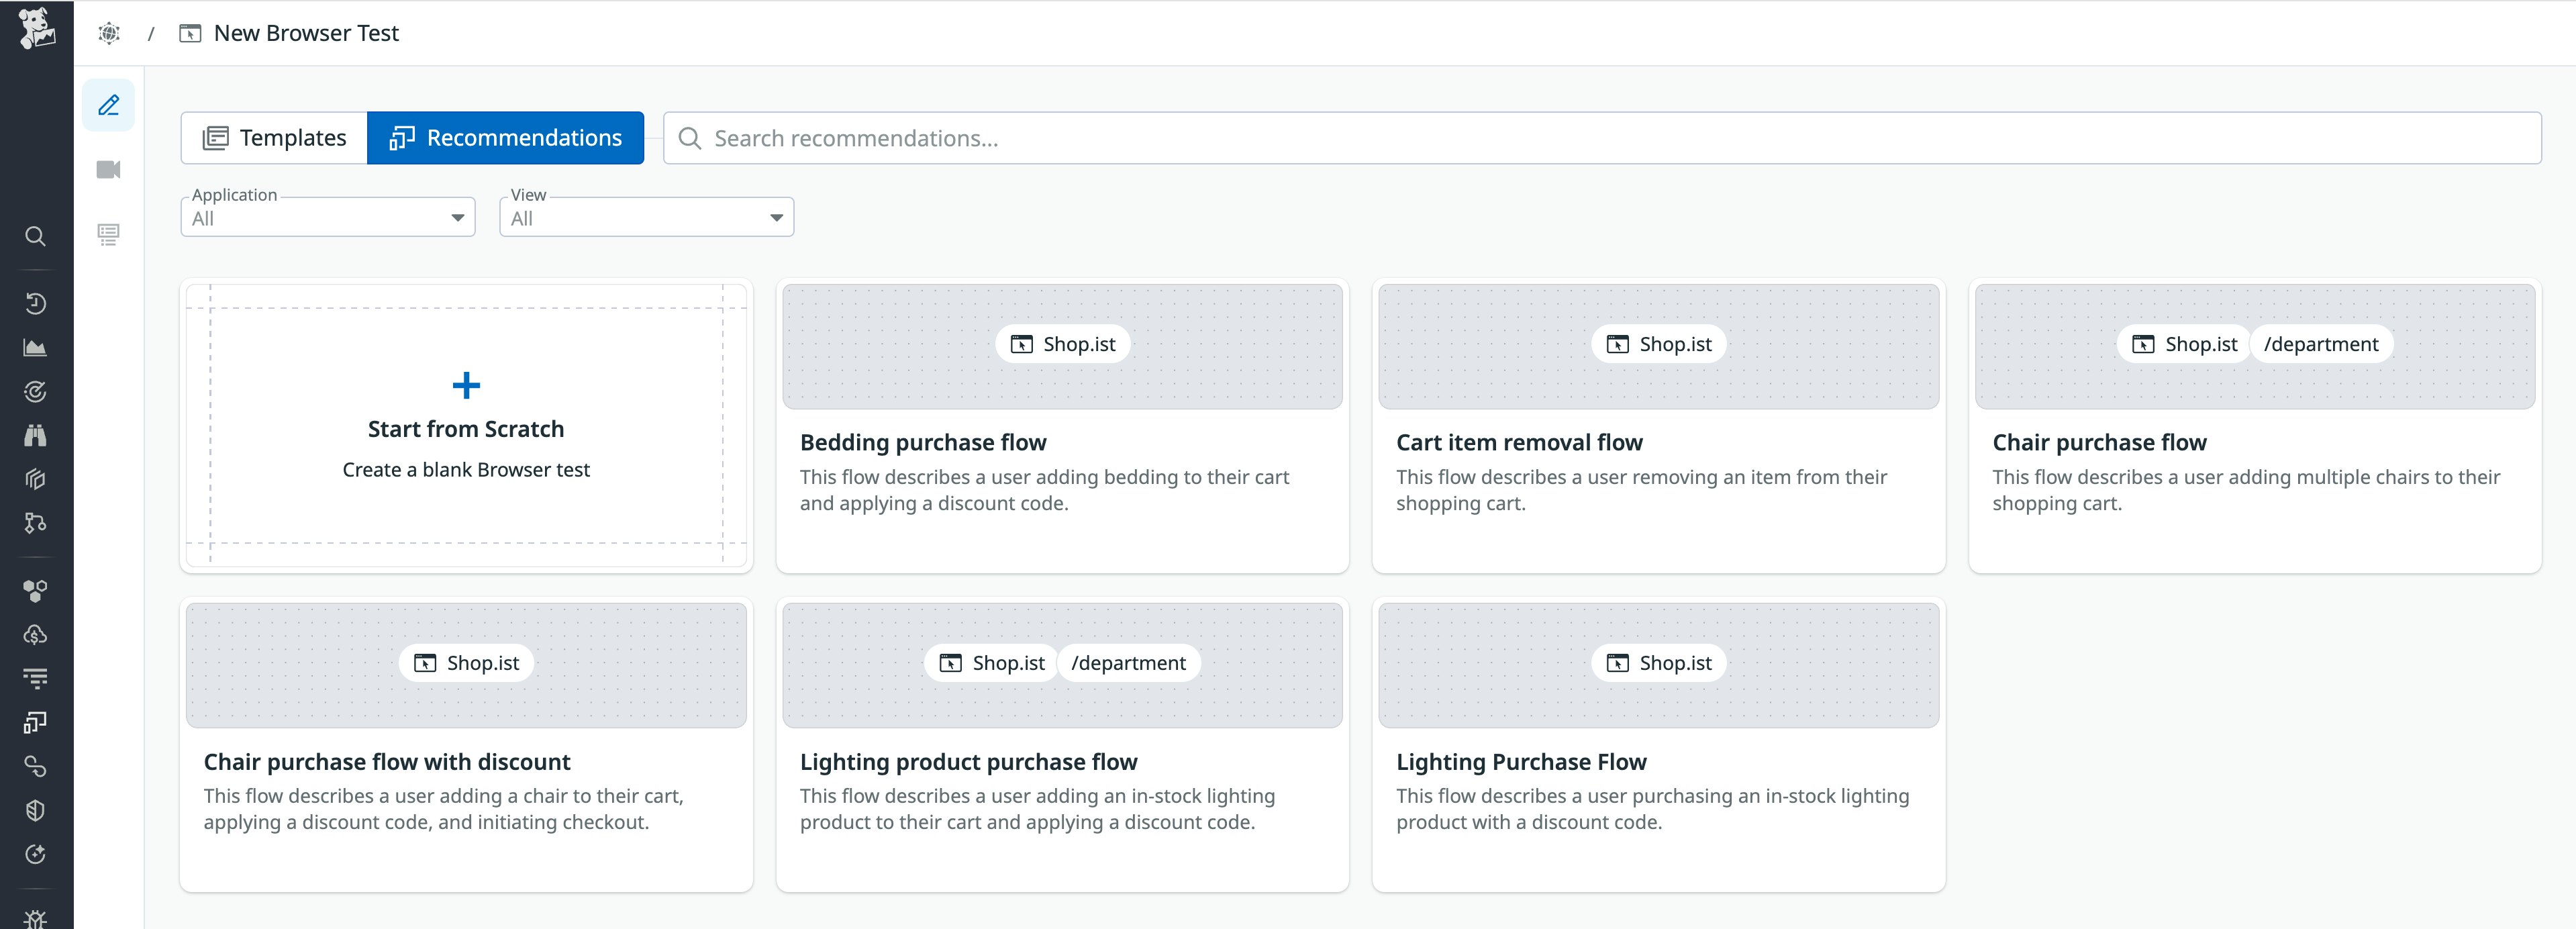This screenshot has height=929, width=2576.
Task: Click the recent history clock icon in sidebar
Action: tap(36, 303)
